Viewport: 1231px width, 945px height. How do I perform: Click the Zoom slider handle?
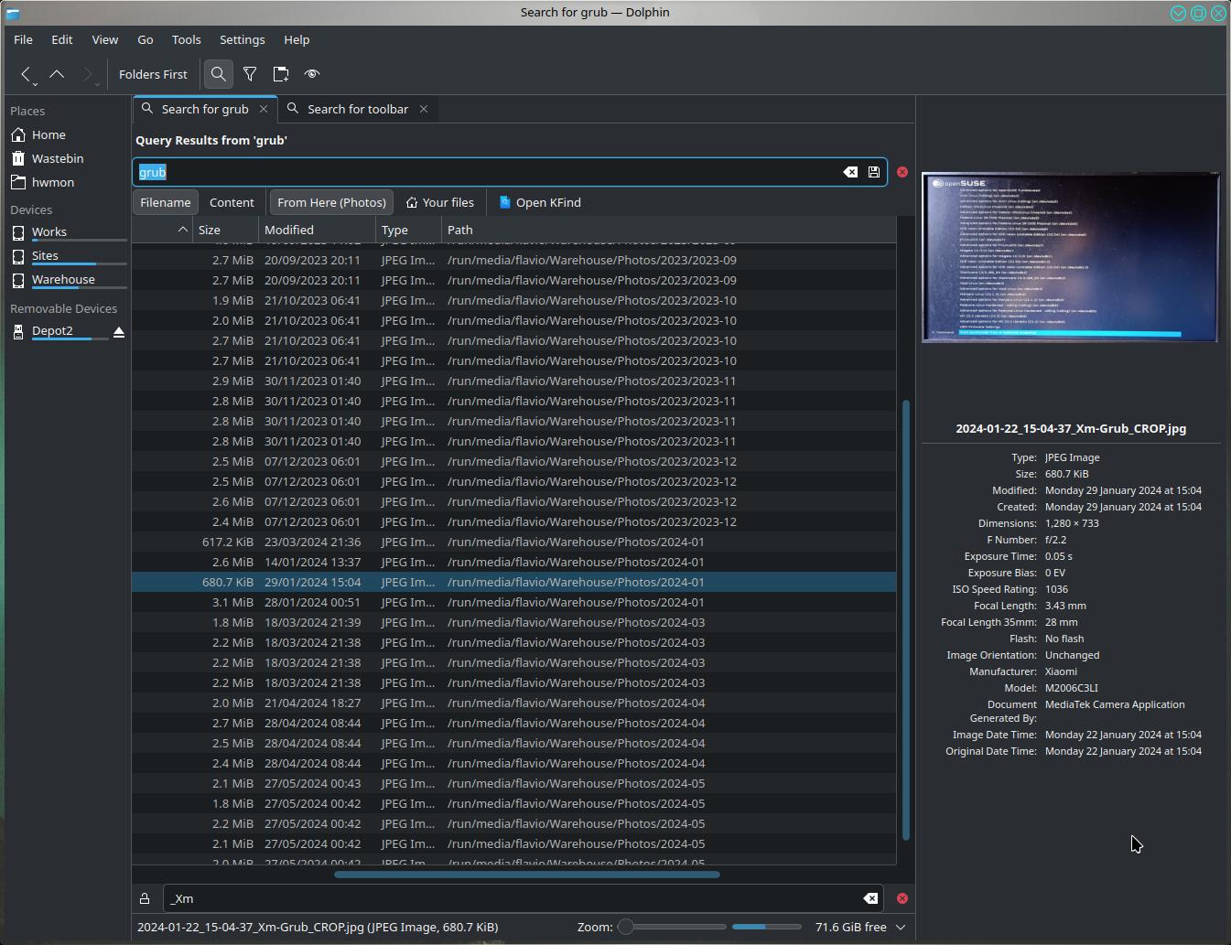point(626,927)
